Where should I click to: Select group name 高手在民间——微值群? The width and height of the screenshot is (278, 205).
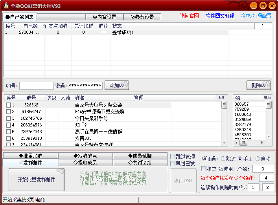click(98, 132)
